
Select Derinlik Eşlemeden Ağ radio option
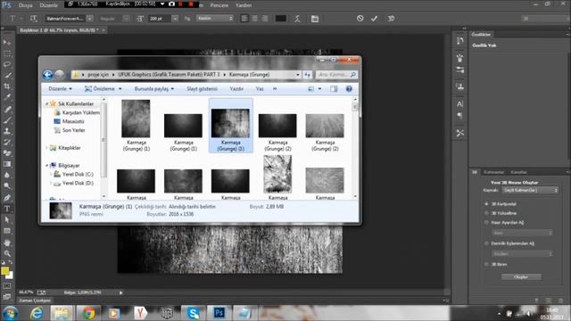(486, 243)
